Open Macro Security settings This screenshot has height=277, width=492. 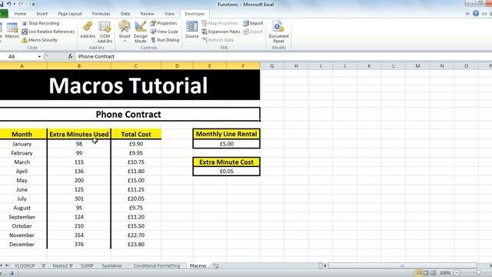tap(39, 40)
